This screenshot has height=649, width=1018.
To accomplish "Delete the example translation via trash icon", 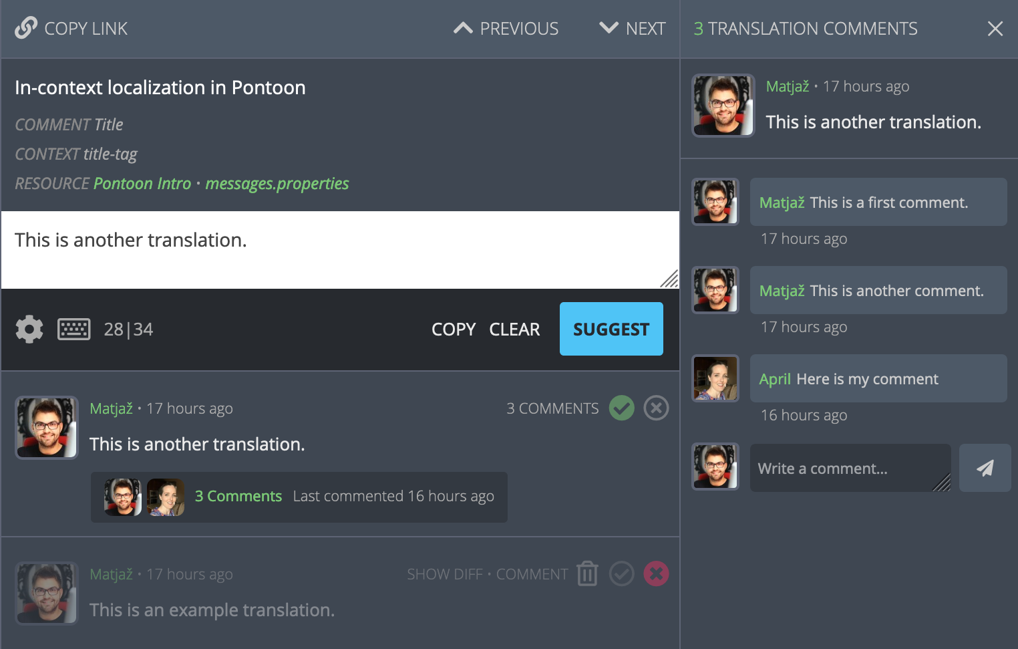I will (x=587, y=573).
